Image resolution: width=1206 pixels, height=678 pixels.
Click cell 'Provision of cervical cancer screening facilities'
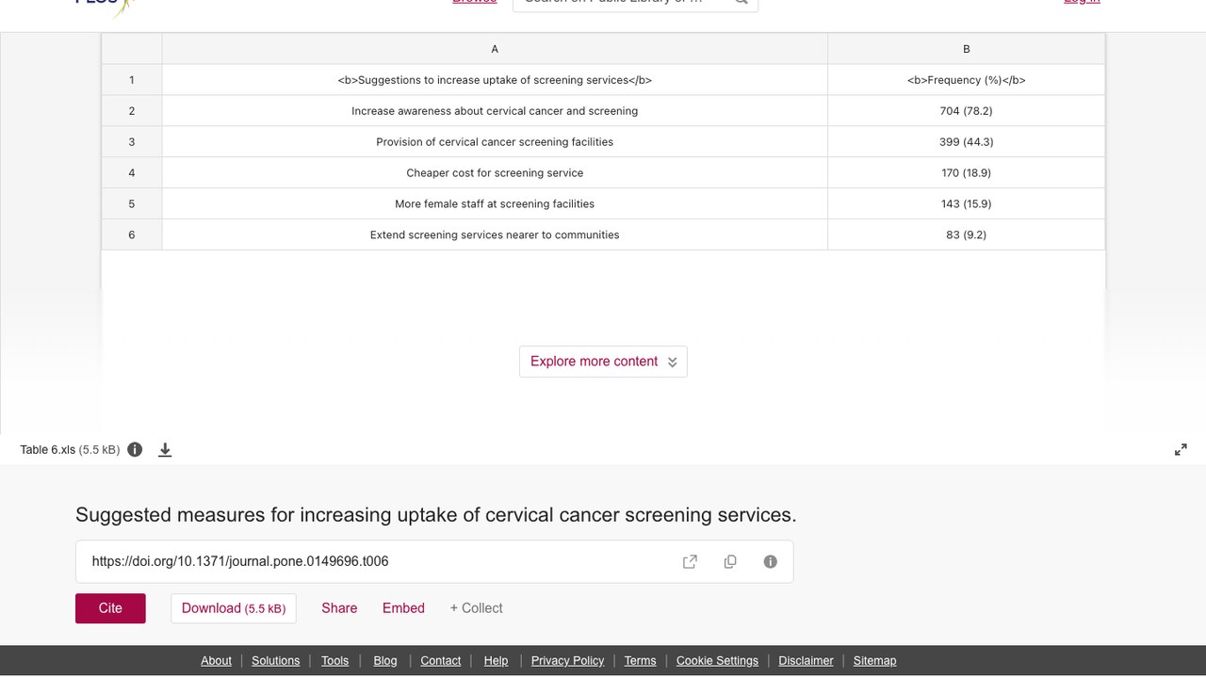[x=495, y=142]
